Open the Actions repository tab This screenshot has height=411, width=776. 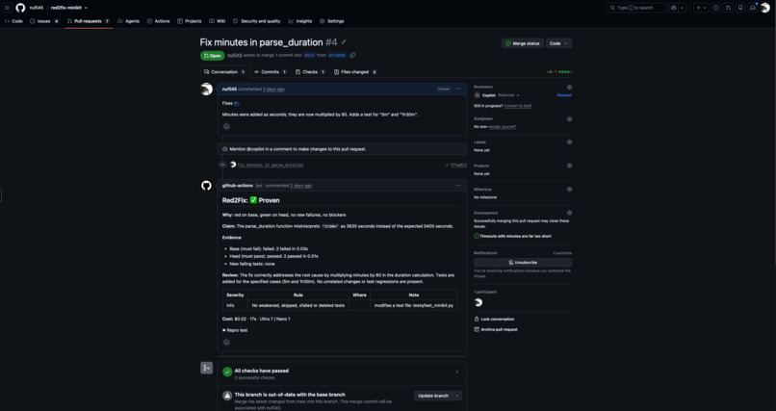click(x=158, y=21)
